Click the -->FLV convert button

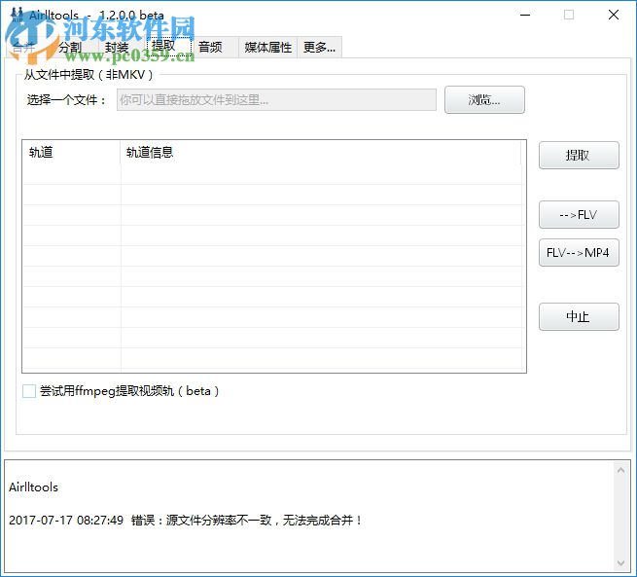click(579, 214)
